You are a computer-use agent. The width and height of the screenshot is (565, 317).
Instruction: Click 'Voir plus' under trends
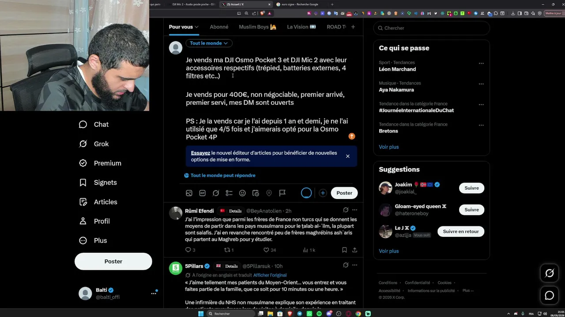[x=389, y=147]
